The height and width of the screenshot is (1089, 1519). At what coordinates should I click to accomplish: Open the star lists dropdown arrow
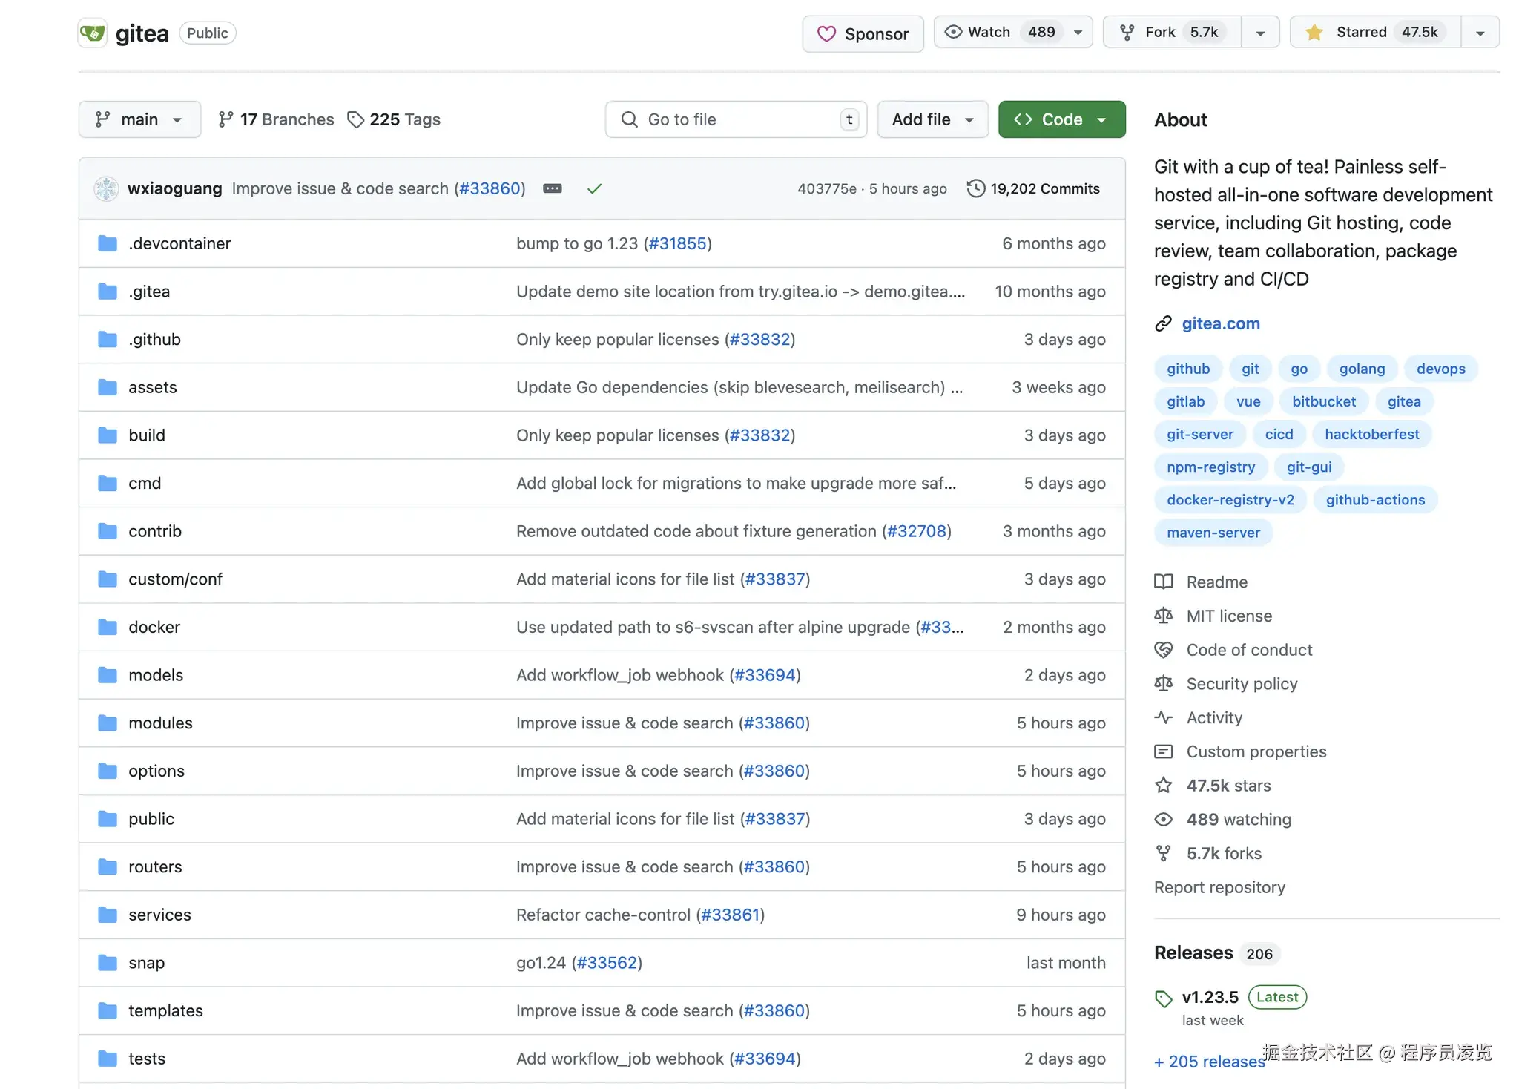tap(1480, 33)
